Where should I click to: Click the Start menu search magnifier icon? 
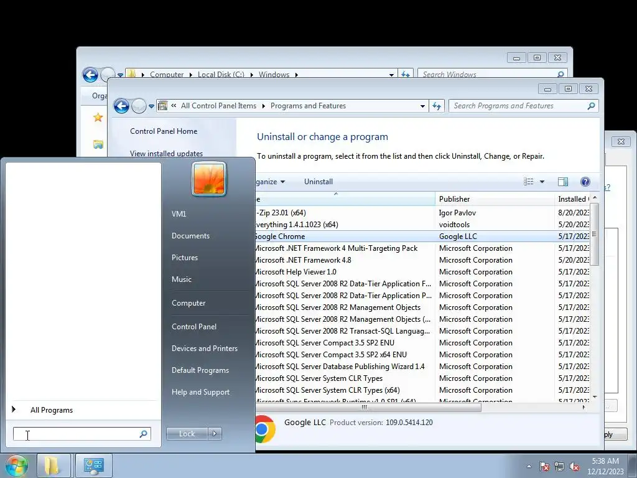point(144,434)
